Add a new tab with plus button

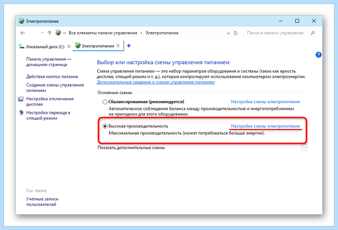pyautogui.click(x=128, y=46)
